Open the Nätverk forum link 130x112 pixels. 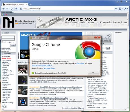coord(5,77)
